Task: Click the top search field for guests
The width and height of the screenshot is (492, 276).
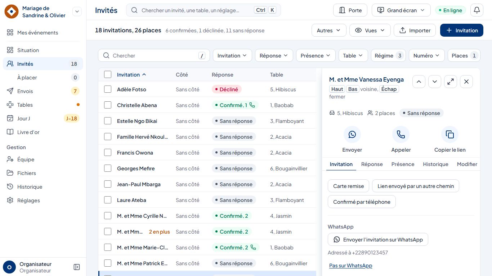Action: pyautogui.click(x=203, y=10)
